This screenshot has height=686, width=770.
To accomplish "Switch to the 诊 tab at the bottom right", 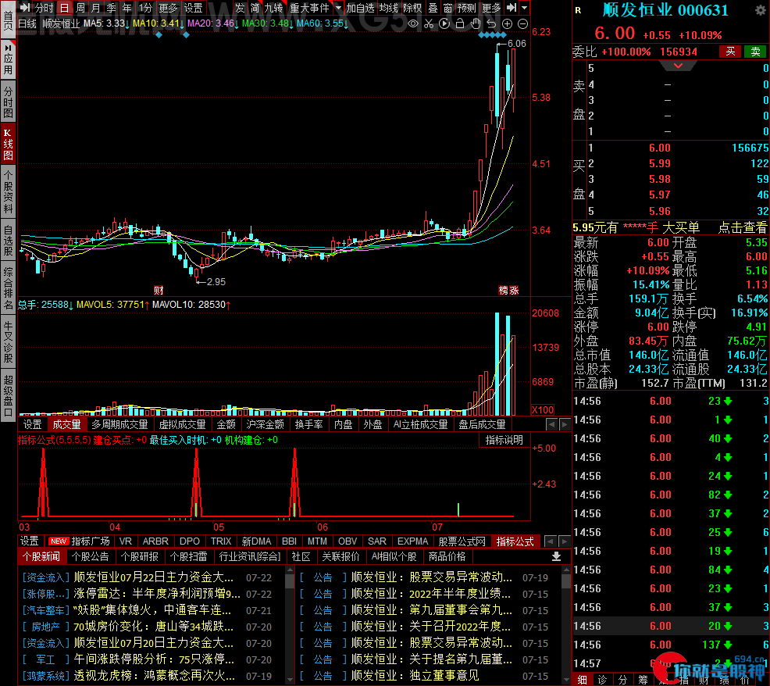I will (603, 680).
